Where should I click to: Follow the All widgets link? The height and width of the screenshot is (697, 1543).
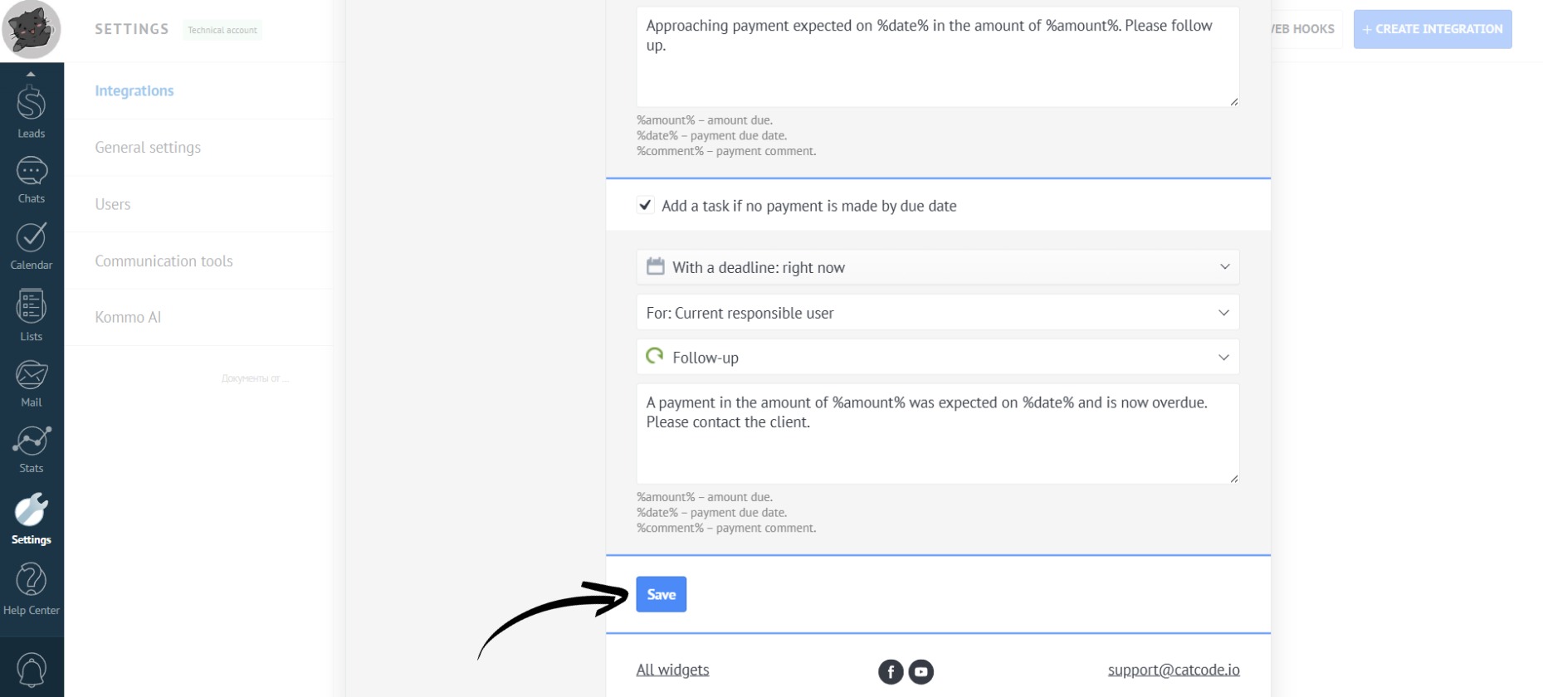click(x=672, y=670)
